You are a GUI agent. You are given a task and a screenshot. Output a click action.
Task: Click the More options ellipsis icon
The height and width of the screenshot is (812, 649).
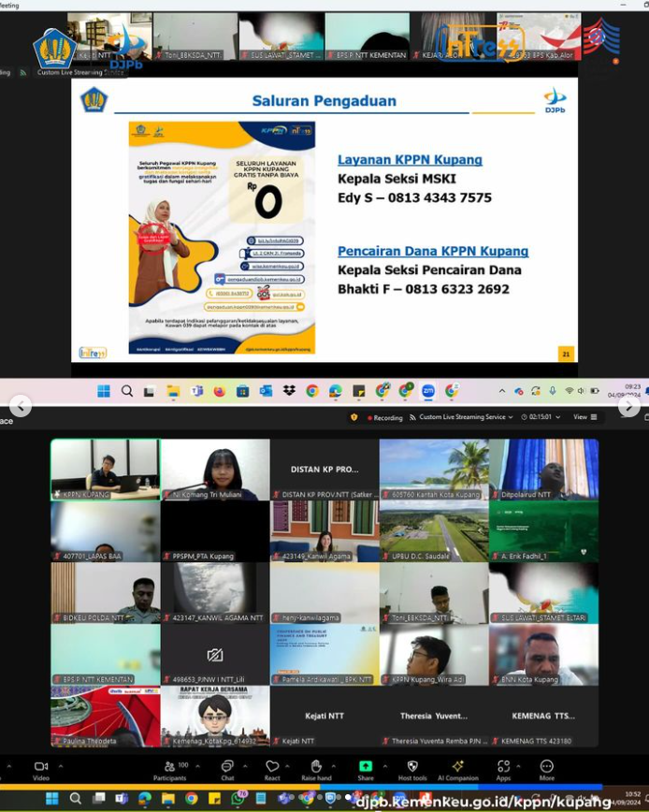coord(546,768)
